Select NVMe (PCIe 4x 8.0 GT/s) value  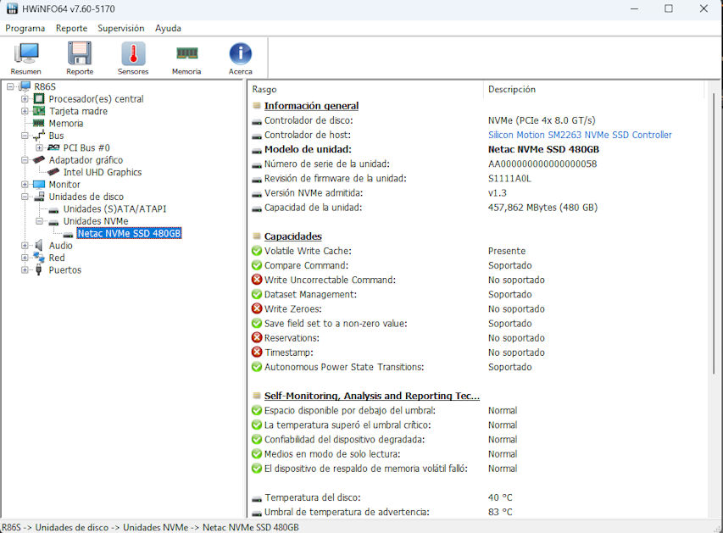(542, 120)
